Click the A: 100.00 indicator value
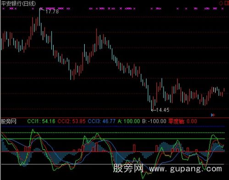 click(129, 121)
